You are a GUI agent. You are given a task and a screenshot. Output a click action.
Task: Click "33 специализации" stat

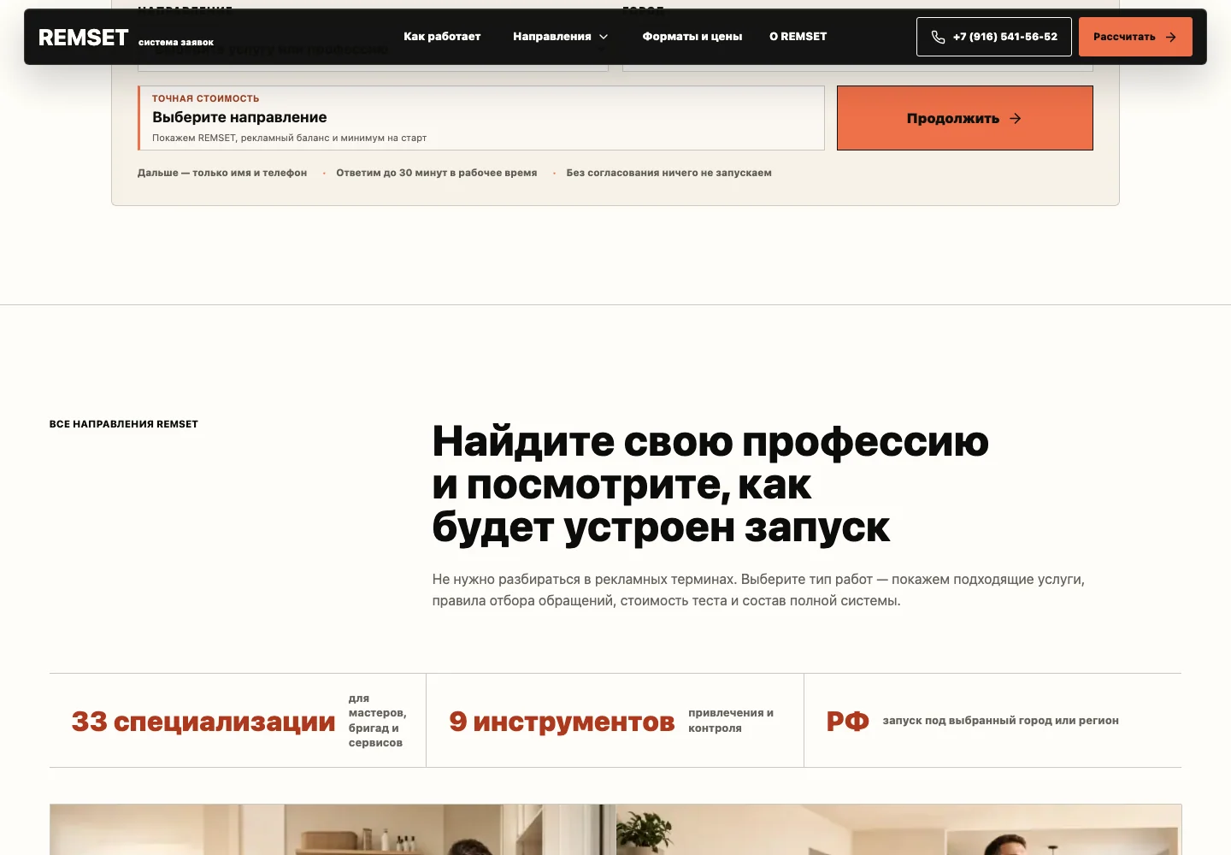point(203,721)
